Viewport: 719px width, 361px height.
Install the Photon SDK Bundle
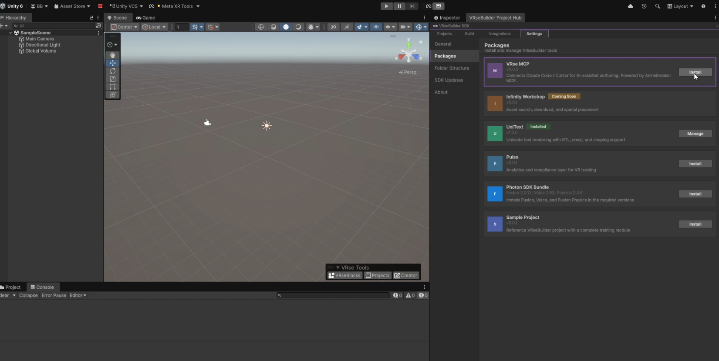[695, 194]
